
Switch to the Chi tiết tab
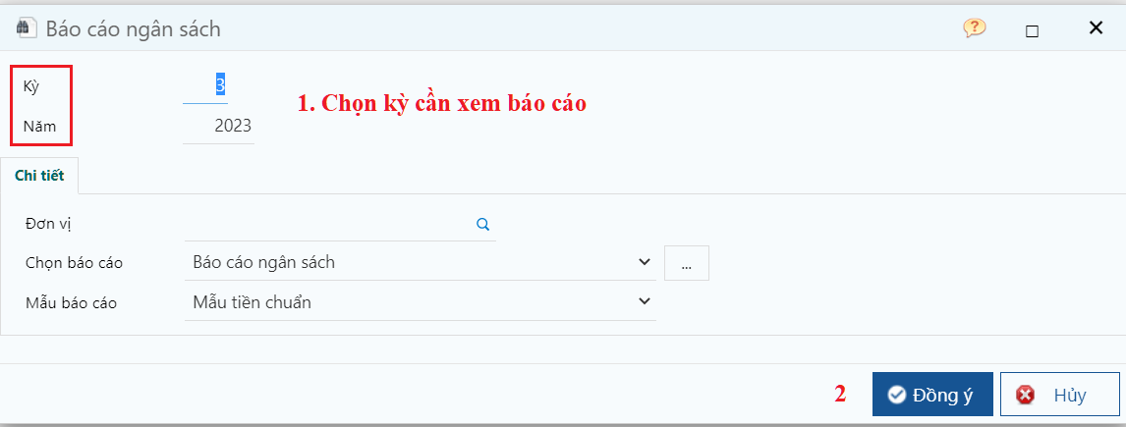pyautogui.click(x=39, y=176)
